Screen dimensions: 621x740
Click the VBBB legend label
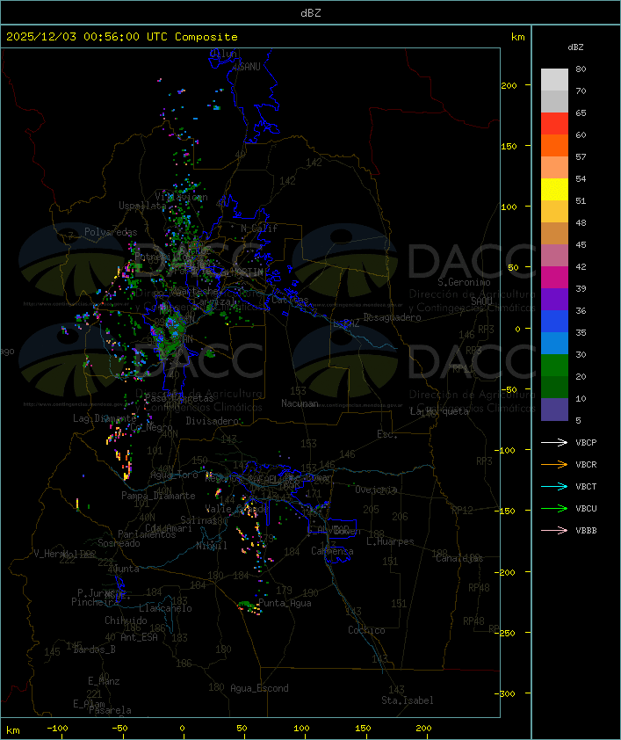586,531
